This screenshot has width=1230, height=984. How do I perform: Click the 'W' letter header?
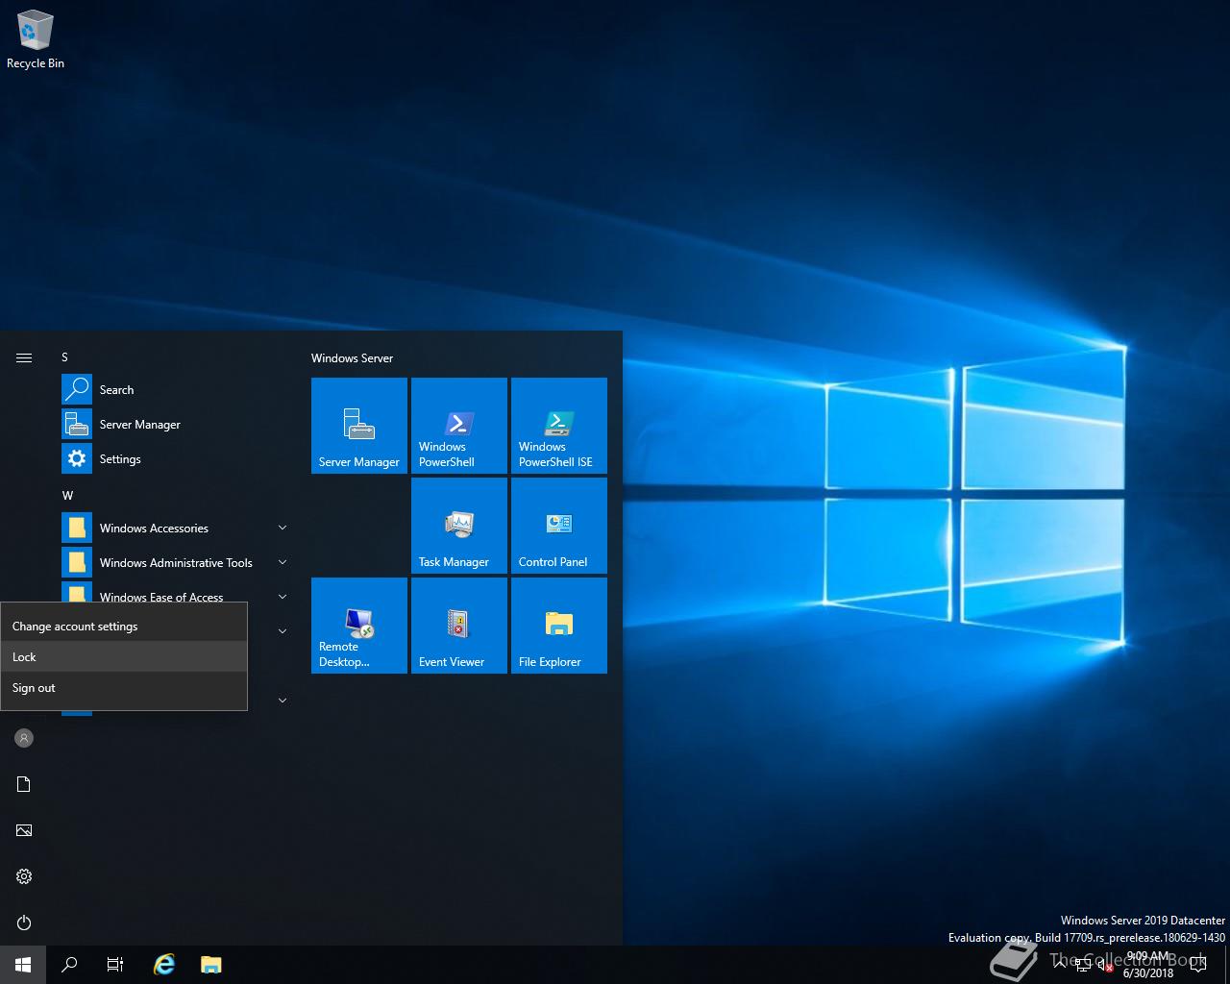(x=67, y=496)
